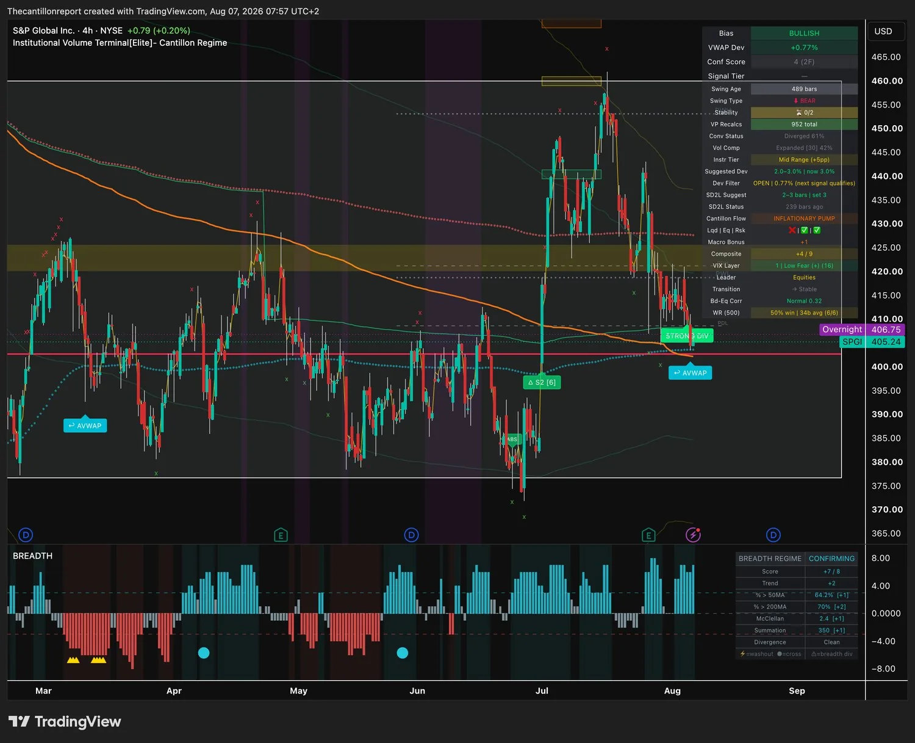
Task: Select the dividend D marker after August
Action: [x=773, y=535]
